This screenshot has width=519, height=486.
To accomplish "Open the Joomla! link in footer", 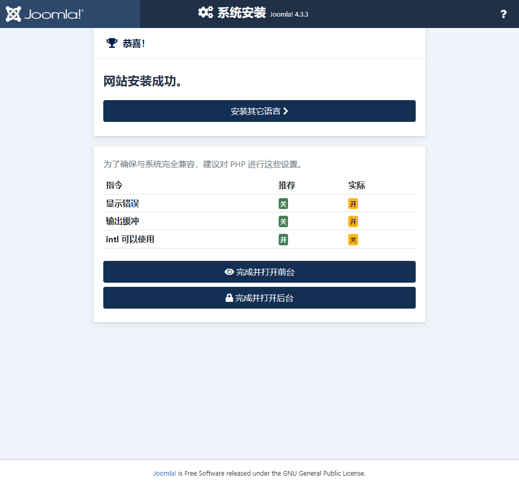I will pos(165,473).
